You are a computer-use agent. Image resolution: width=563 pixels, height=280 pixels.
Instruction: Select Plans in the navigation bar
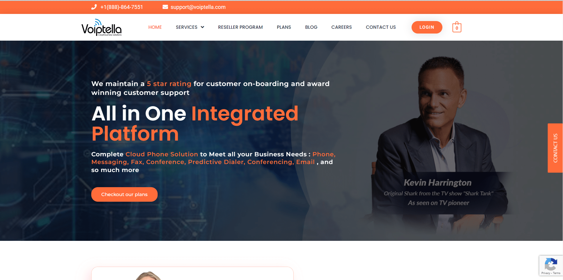tap(284, 27)
